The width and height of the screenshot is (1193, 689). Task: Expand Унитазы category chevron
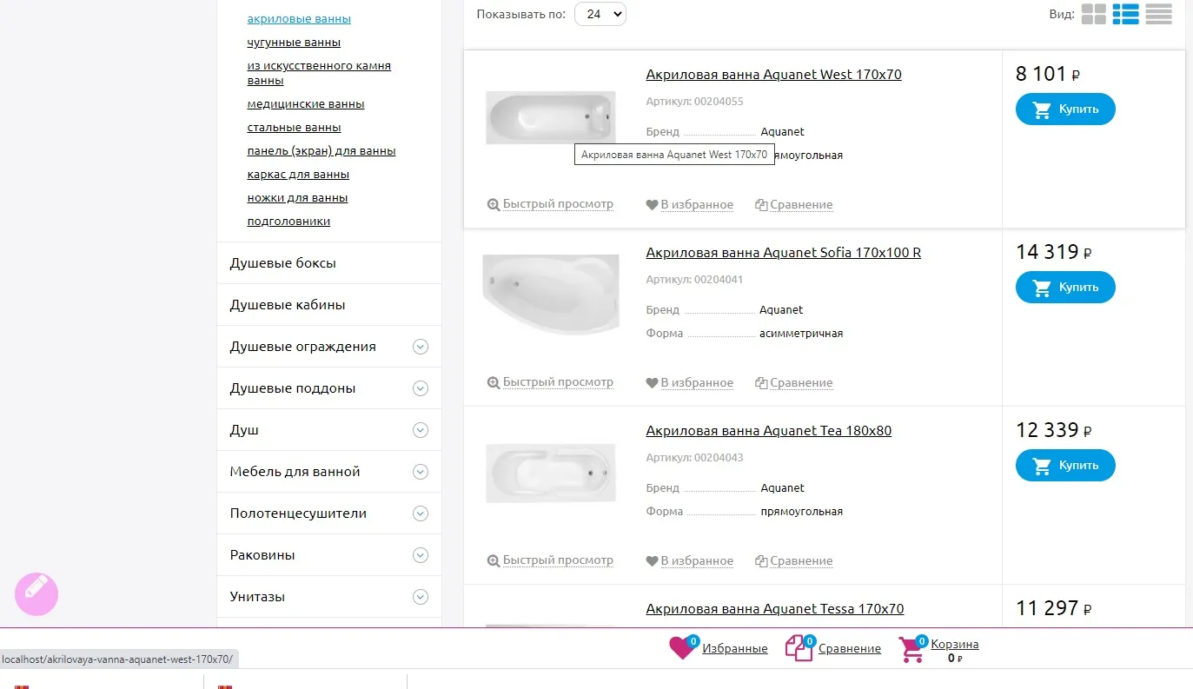(x=421, y=597)
